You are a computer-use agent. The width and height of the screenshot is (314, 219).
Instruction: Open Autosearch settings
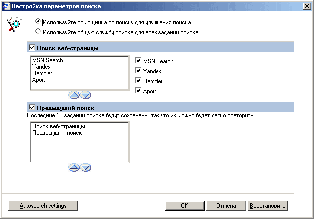pyautogui.click(x=43, y=206)
